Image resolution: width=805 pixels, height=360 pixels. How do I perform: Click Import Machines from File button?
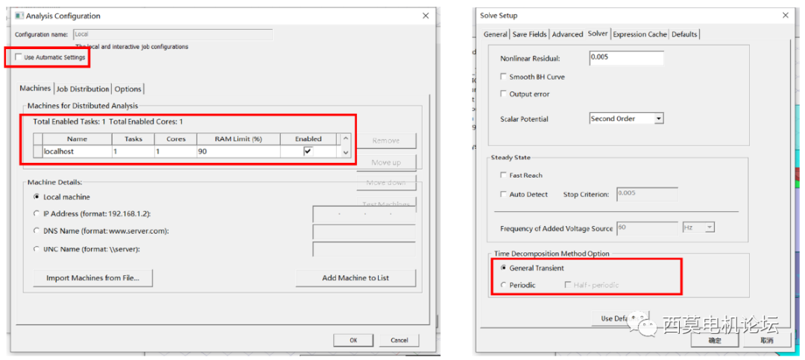(x=93, y=278)
